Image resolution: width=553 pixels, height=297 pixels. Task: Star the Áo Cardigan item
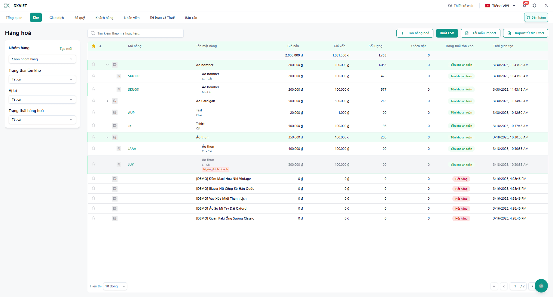tap(93, 101)
